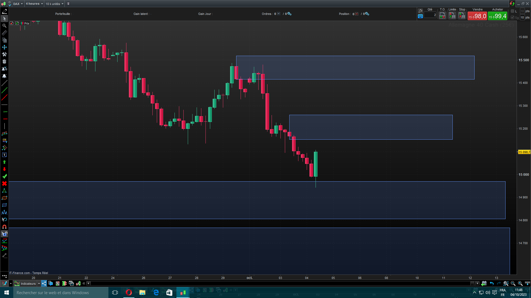The image size is (531, 298).
Task: Select the red down arrow tool
Action: (4, 169)
